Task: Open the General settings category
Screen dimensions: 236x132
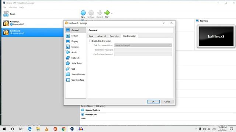Action: coord(76,30)
